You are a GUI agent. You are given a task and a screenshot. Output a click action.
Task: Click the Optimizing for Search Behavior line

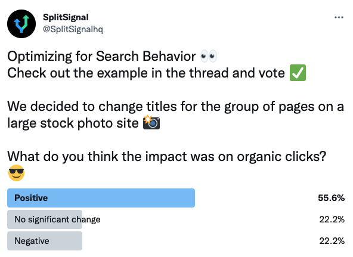tap(101, 56)
